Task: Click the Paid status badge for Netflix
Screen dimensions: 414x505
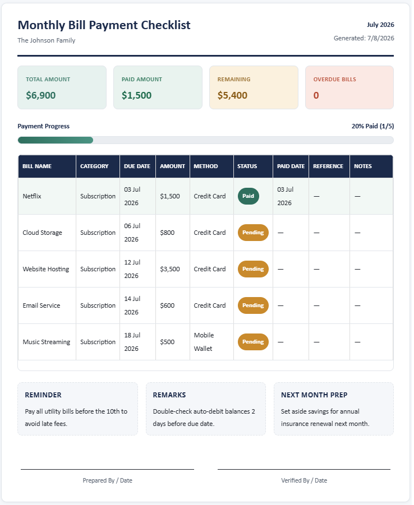Action: (x=249, y=196)
